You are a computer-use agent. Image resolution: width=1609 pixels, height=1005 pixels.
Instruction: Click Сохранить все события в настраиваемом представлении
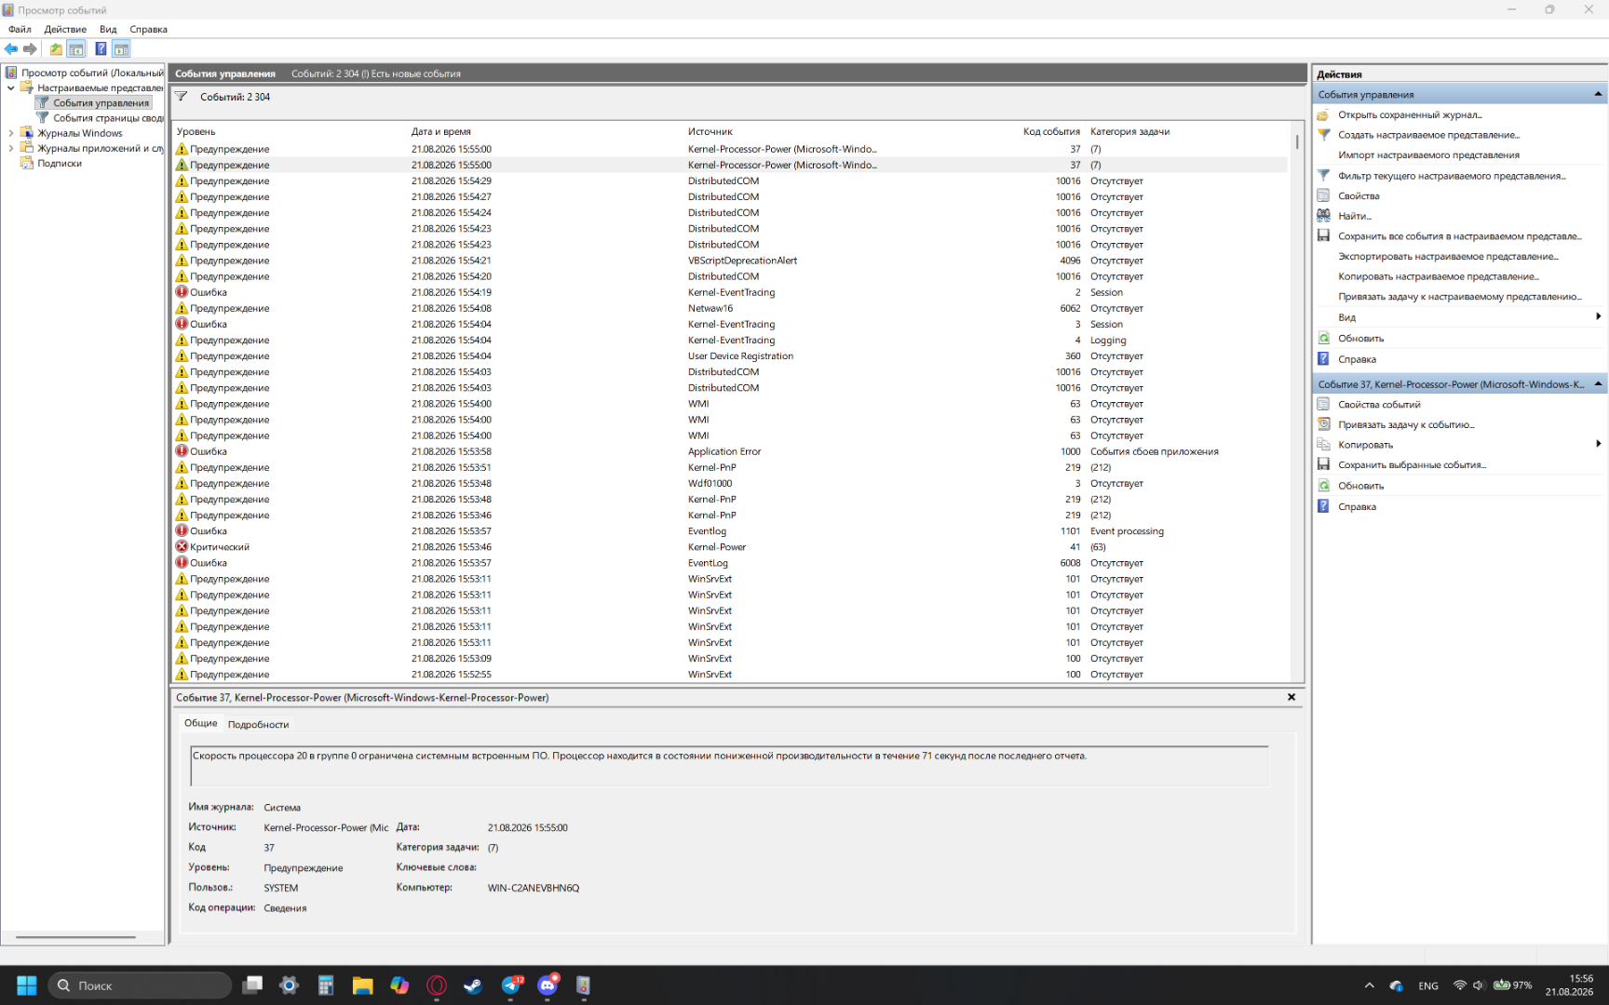tap(1460, 236)
